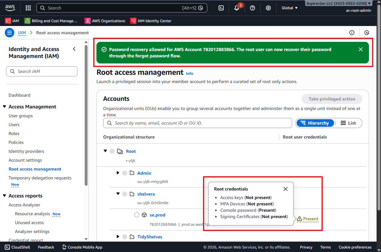
Task: Open the Global region dropdown
Action: (x=290, y=8)
